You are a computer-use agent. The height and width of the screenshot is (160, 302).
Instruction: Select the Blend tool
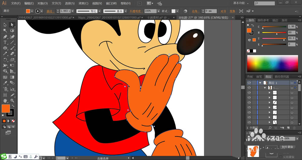point(12,83)
